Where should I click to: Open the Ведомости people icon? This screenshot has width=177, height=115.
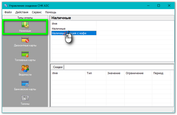tap(25, 69)
